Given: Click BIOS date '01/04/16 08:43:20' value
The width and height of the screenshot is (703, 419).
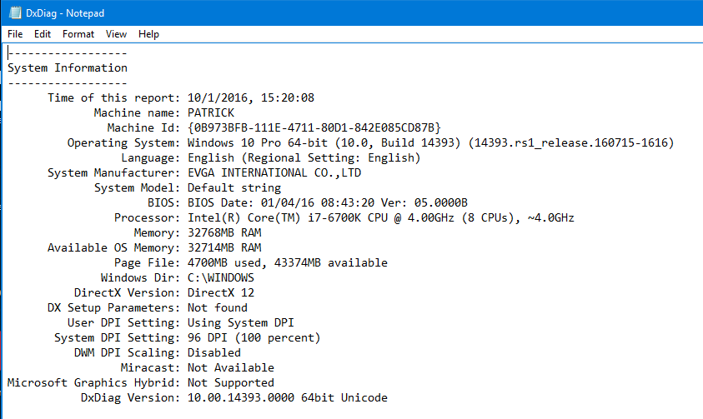Looking at the screenshot, I should [318, 202].
